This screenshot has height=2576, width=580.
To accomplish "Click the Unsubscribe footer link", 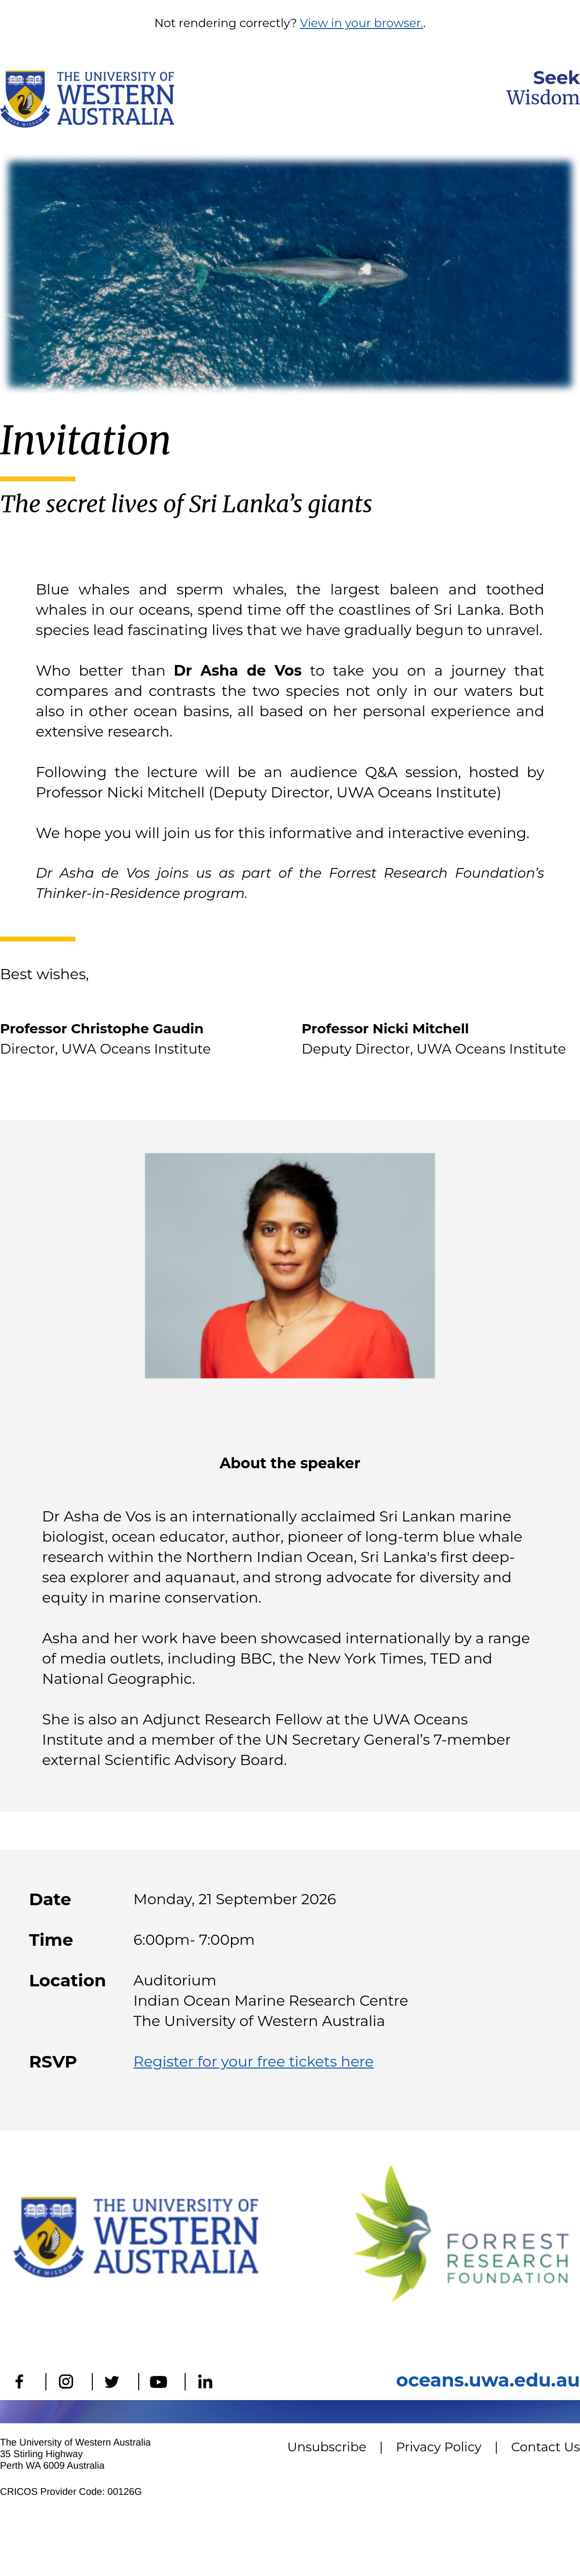I will [x=327, y=2446].
